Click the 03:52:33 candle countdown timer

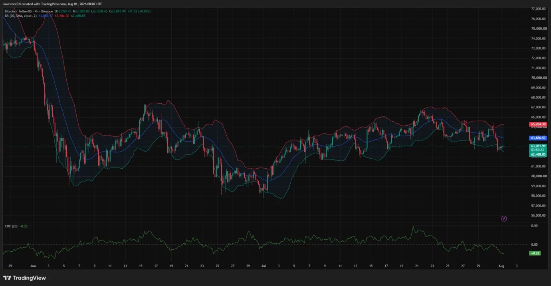538,150
